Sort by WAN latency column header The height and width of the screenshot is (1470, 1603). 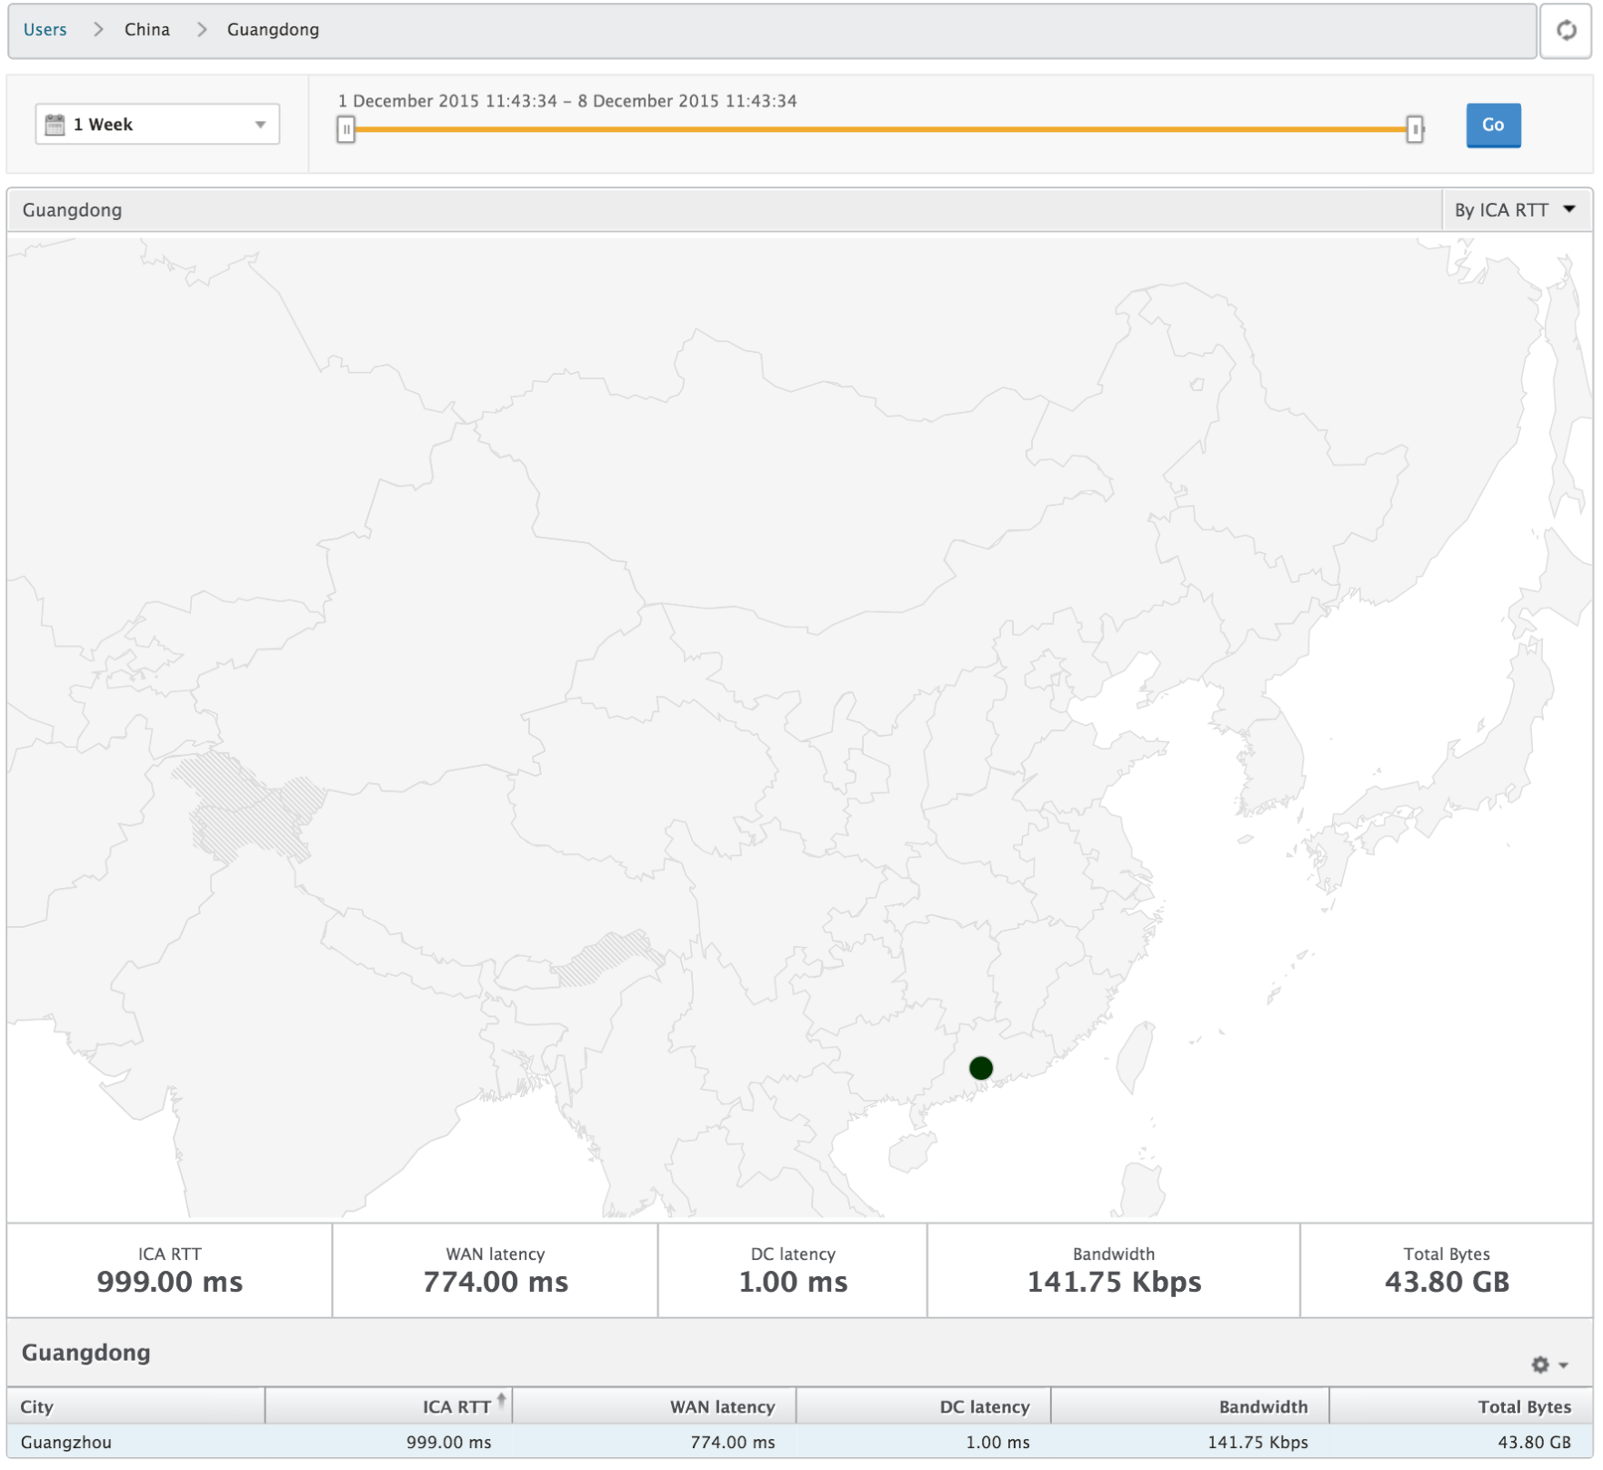point(722,1406)
